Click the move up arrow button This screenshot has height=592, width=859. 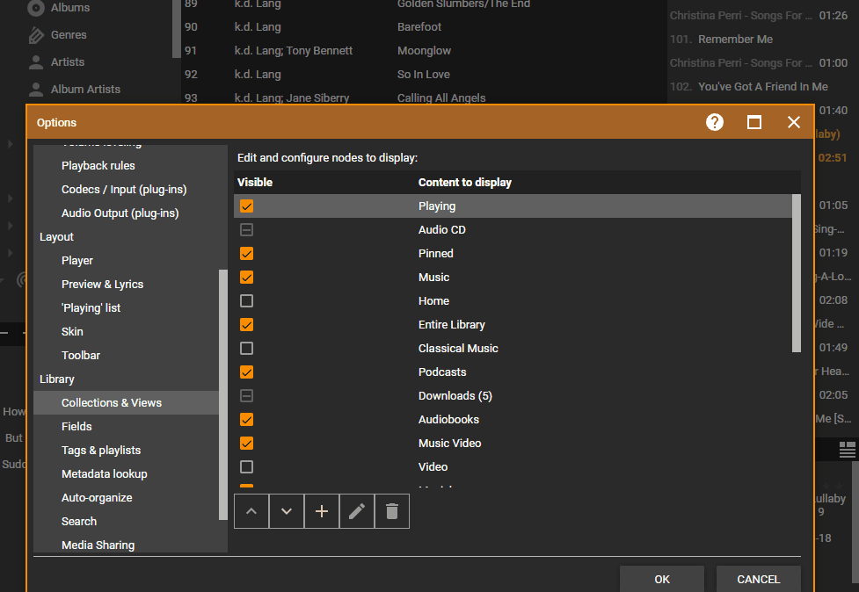251,511
